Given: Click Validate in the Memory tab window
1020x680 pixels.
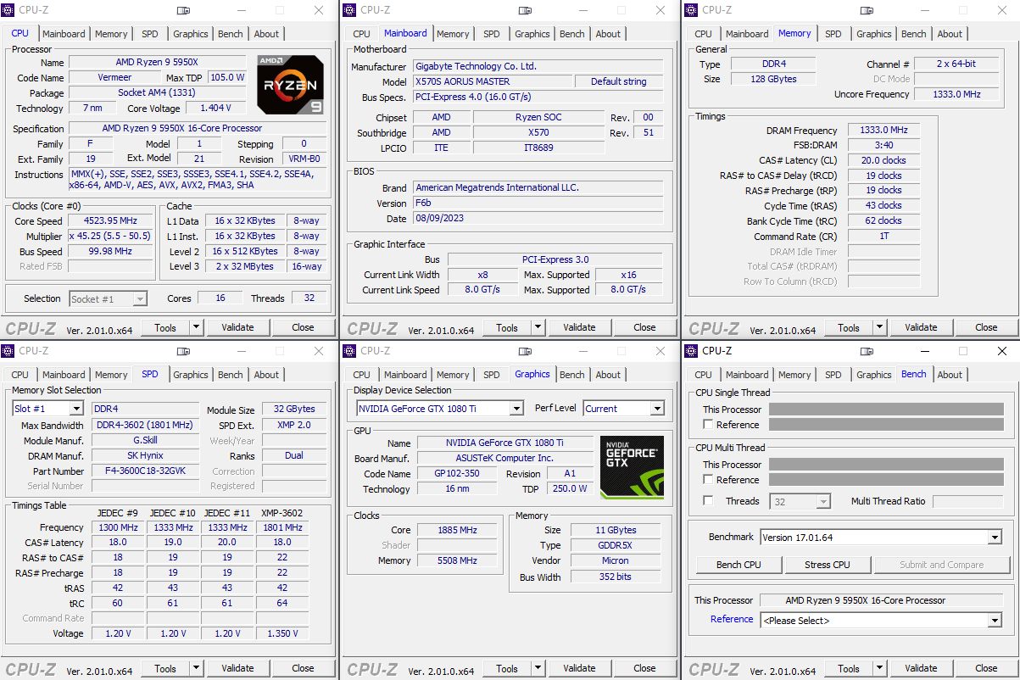Looking at the screenshot, I should 921,327.
